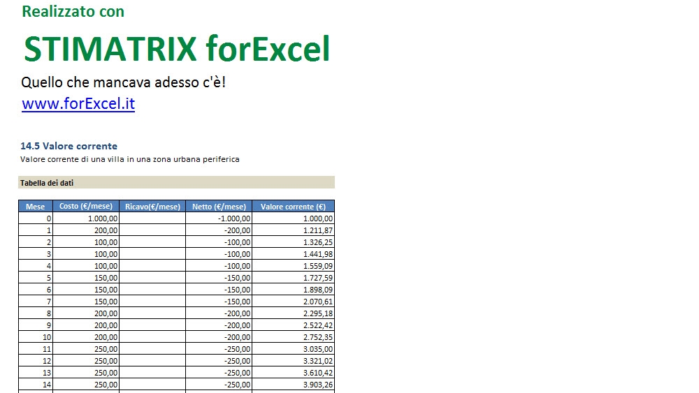Viewport: 699px width, 393px height.
Task: Select value cell 3.035,00
Action: (x=294, y=349)
